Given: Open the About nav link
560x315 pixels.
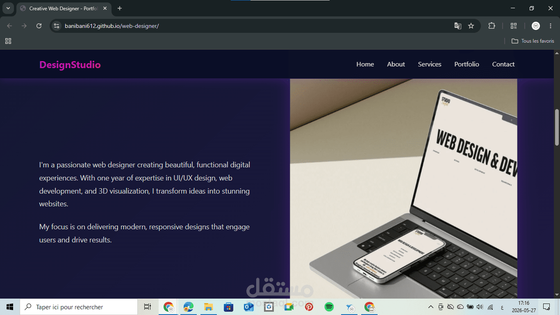Looking at the screenshot, I should [x=396, y=64].
